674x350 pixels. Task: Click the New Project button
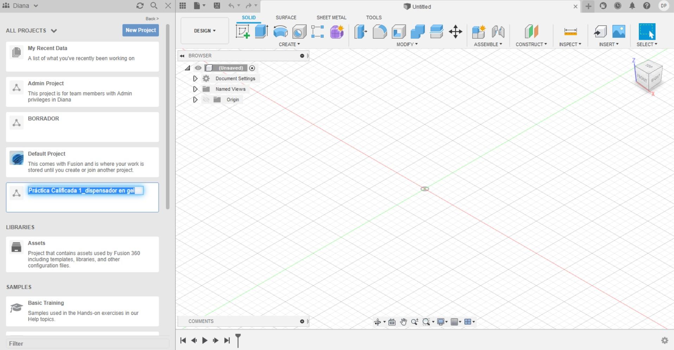tap(141, 30)
